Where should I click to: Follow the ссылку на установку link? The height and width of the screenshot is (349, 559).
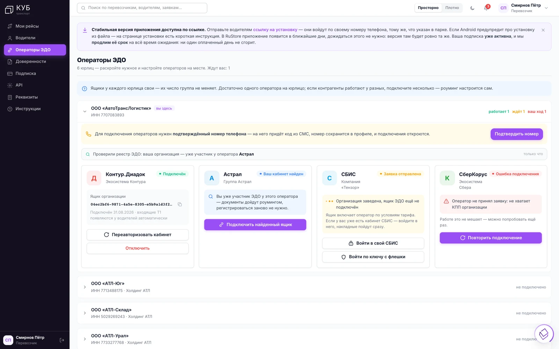(x=275, y=30)
